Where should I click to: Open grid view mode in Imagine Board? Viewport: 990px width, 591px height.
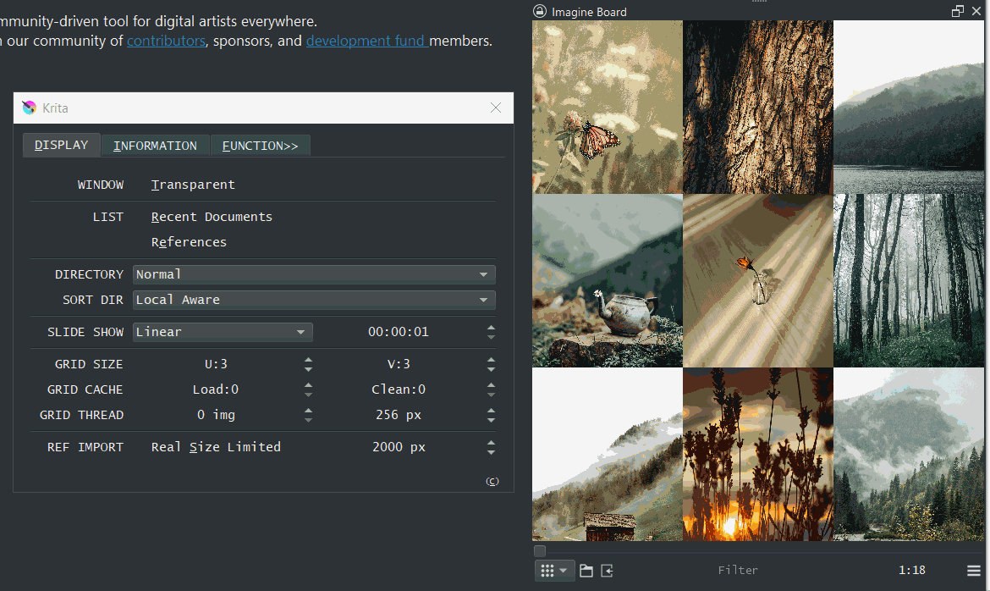548,570
